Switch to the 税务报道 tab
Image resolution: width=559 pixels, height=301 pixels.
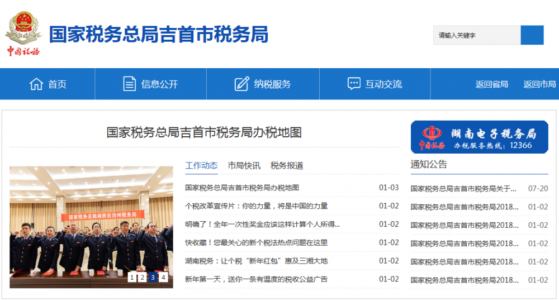[287, 166]
